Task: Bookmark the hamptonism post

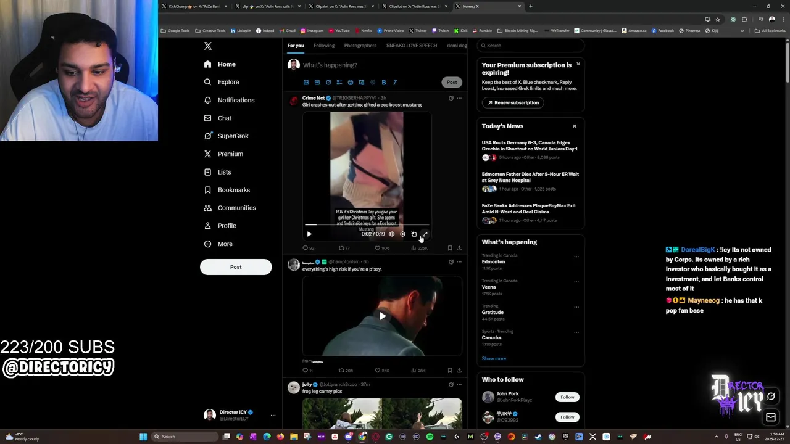Action: [x=450, y=371]
